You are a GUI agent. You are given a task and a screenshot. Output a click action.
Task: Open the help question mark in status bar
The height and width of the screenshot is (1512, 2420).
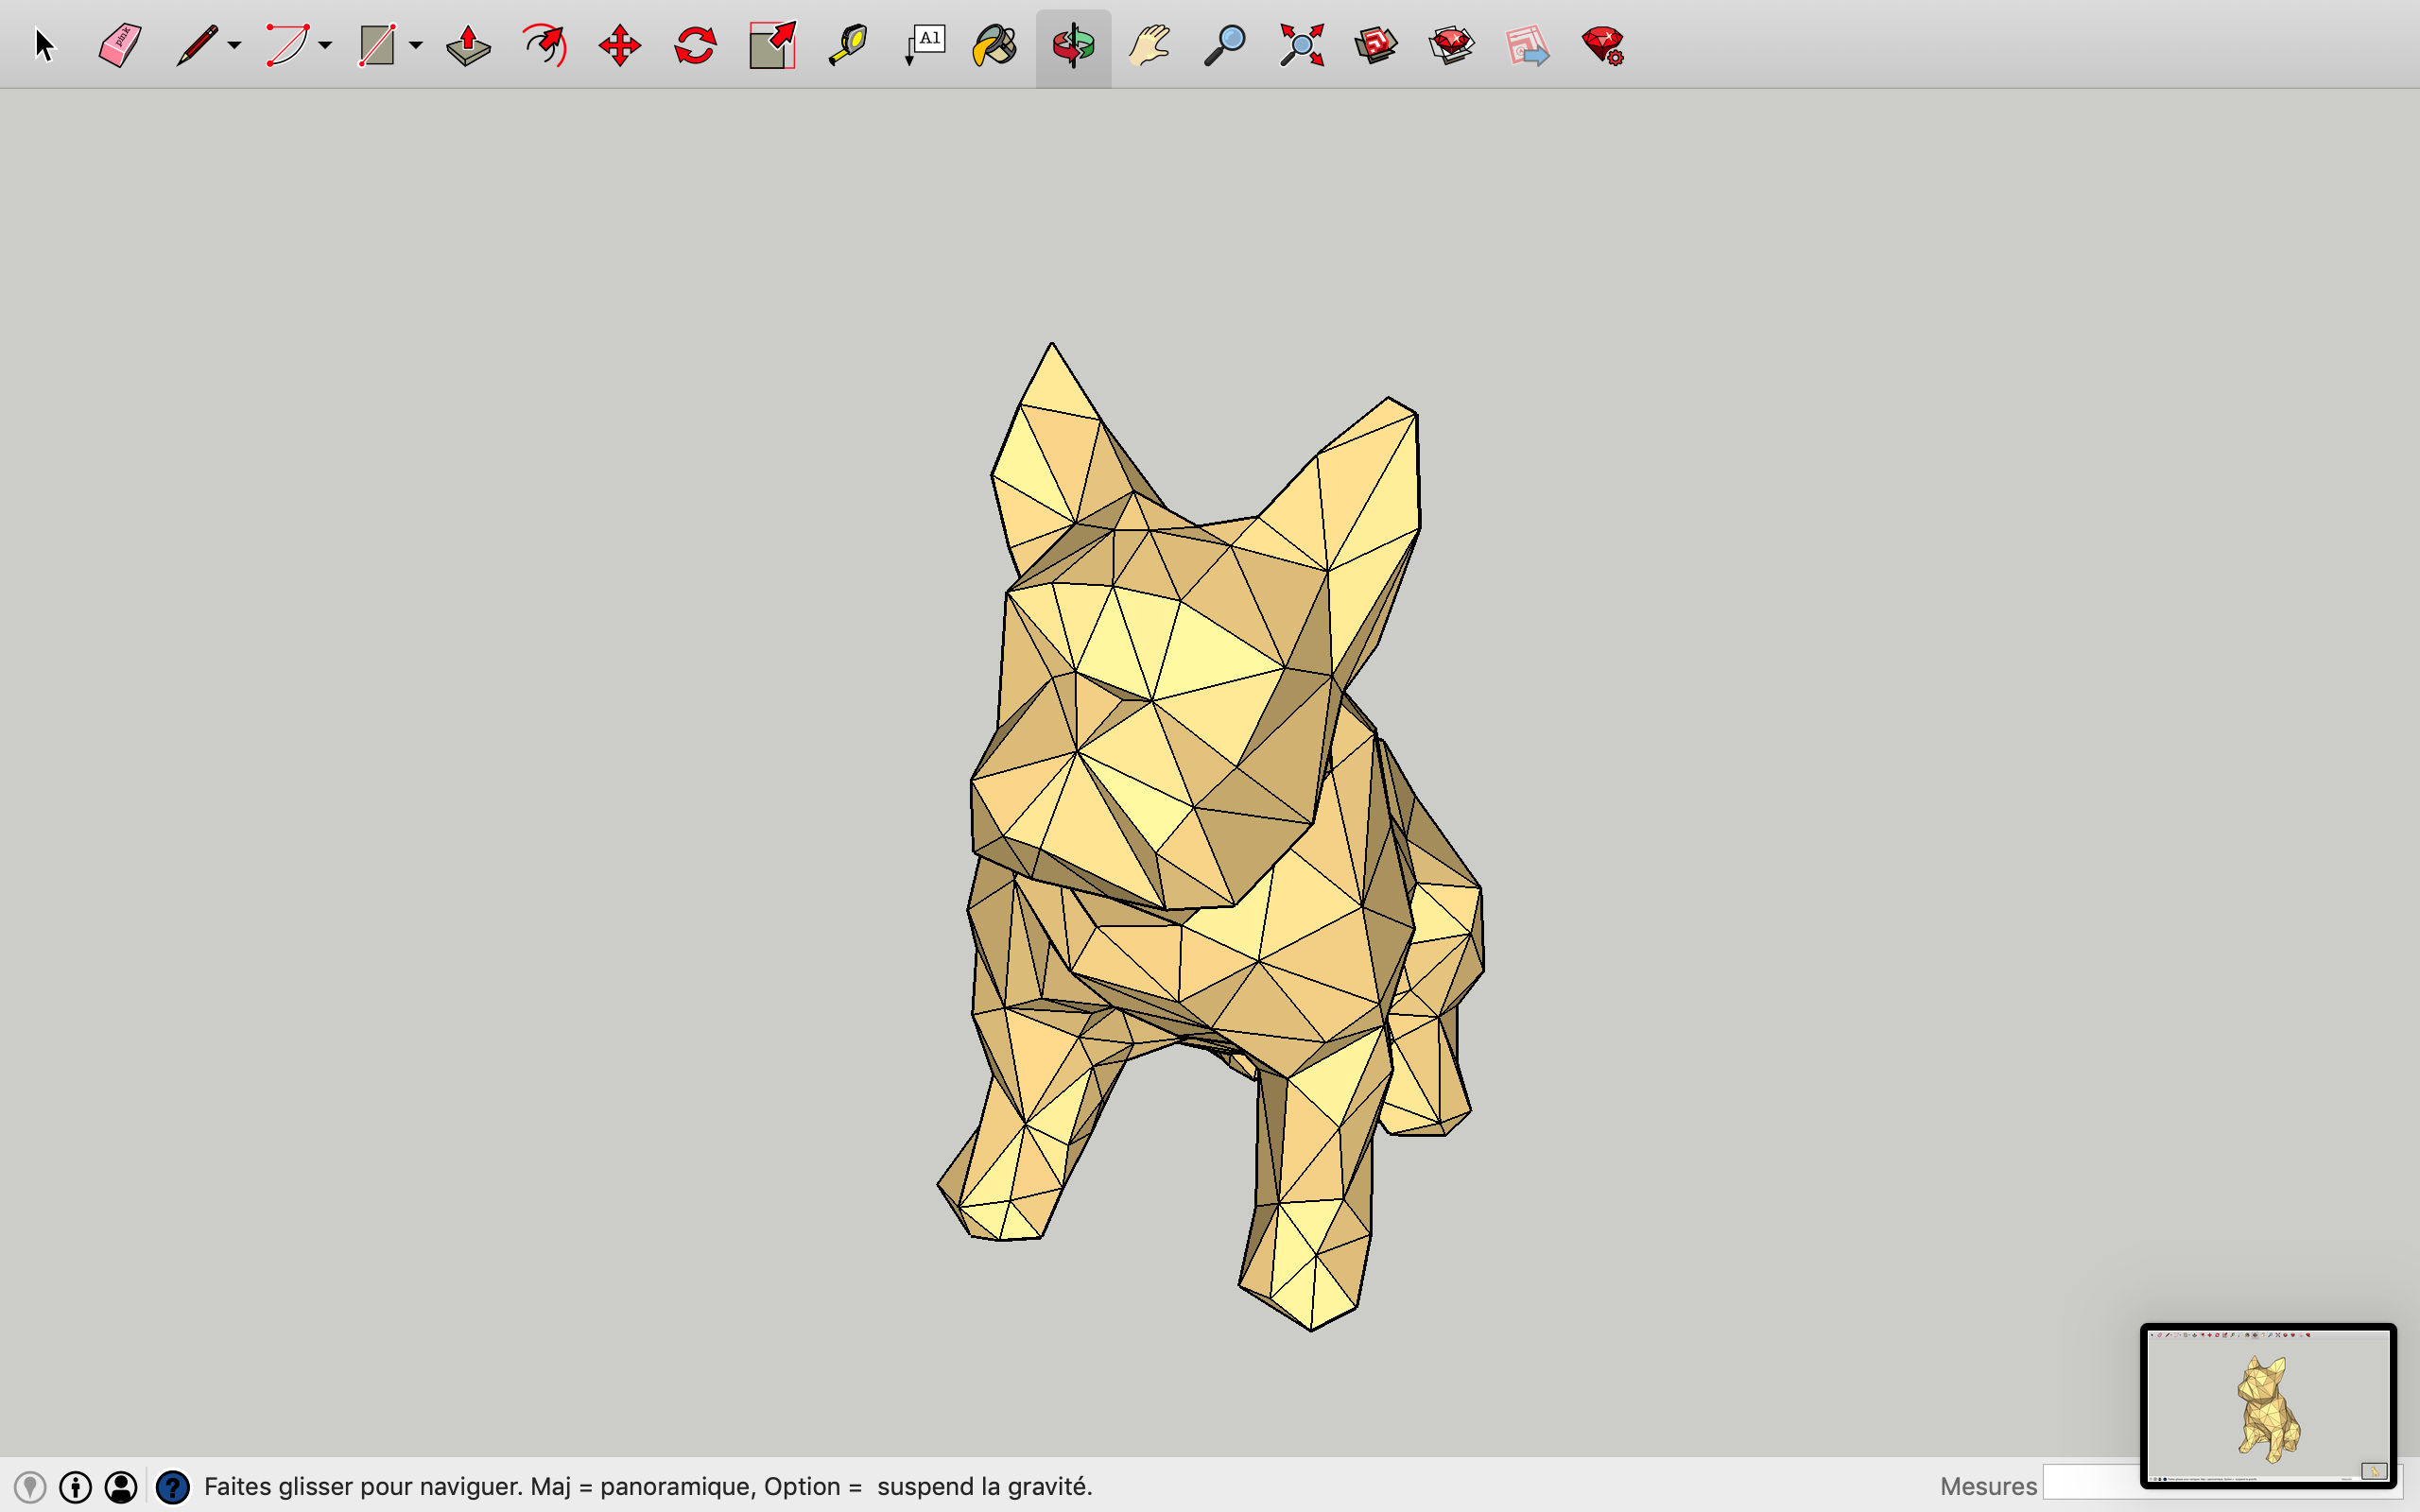tap(173, 1487)
